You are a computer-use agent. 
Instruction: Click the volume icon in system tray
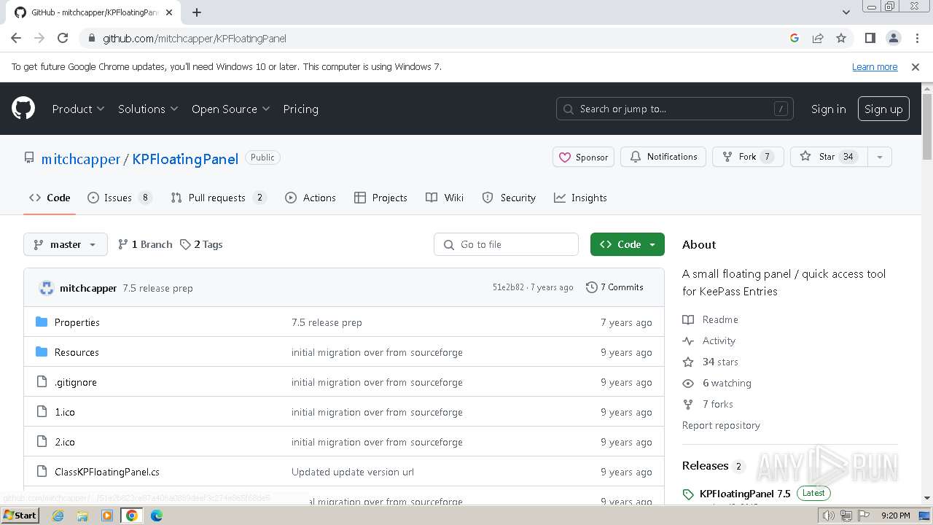tap(829, 516)
